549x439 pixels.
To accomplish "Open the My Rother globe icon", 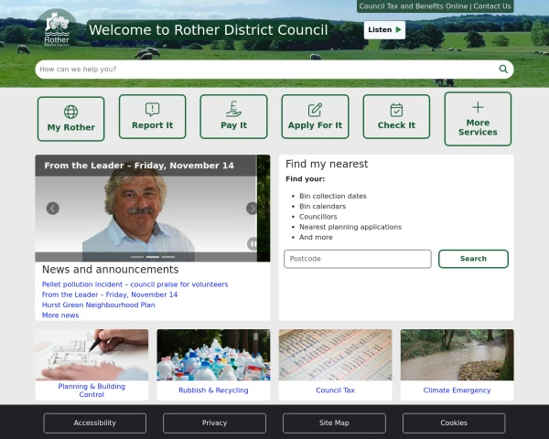I will (71, 111).
